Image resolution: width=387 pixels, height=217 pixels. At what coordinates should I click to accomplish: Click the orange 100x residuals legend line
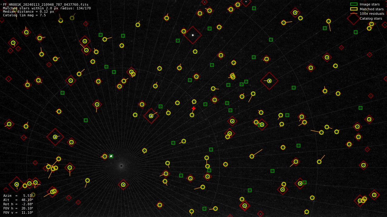point(354,14)
